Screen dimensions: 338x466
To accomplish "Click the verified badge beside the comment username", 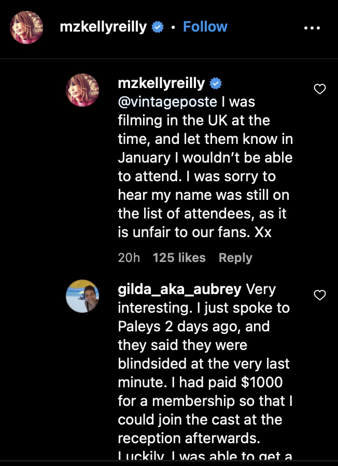I will pos(216,83).
